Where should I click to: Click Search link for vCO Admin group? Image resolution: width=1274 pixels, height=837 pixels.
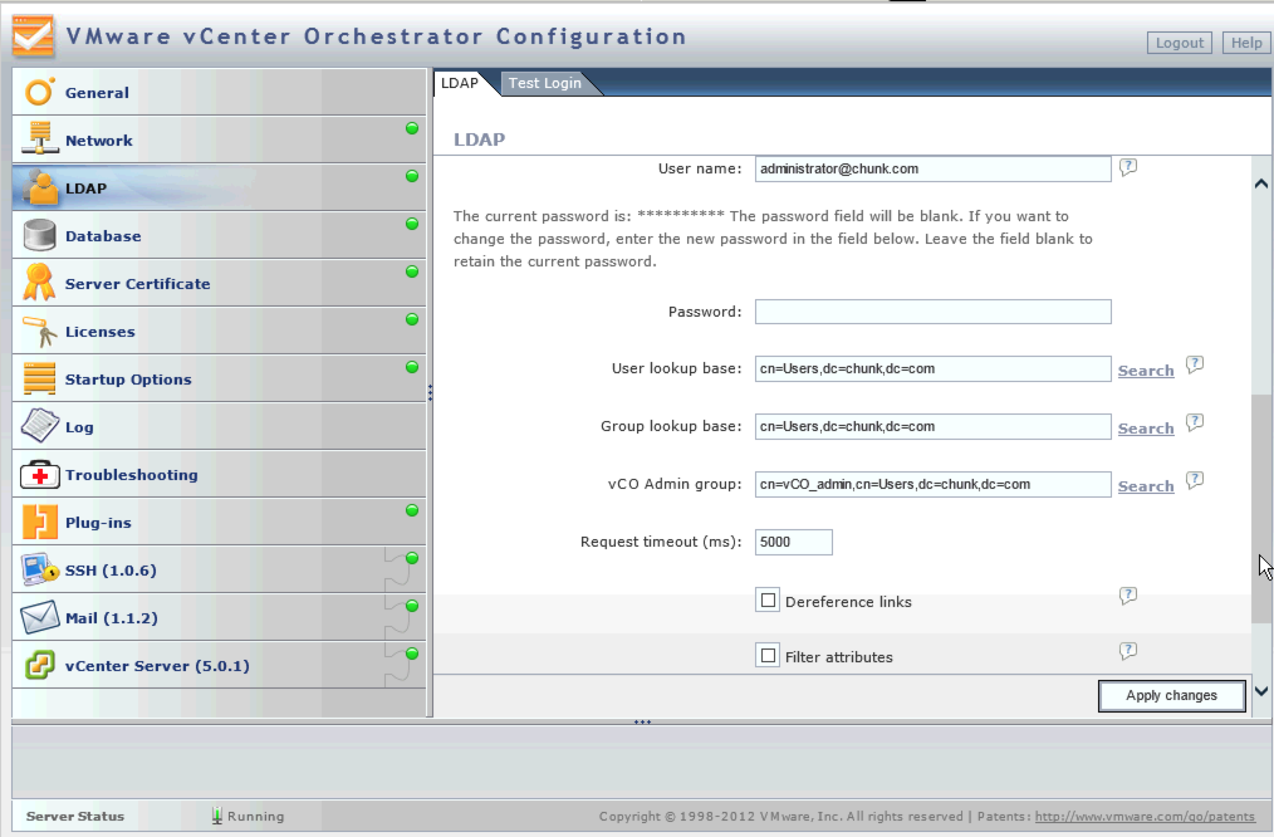(x=1145, y=486)
